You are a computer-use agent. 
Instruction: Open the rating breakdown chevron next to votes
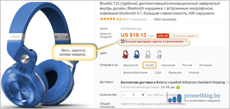pos(149,19)
